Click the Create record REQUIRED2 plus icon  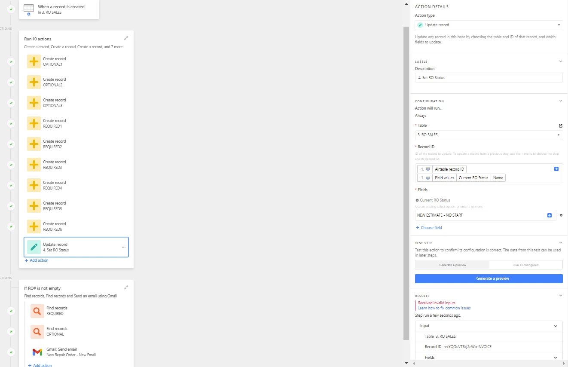click(34, 144)
